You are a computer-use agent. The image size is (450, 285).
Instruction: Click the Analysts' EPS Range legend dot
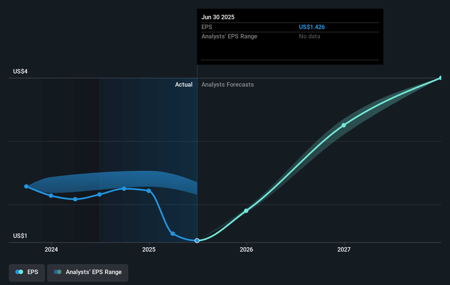point(58,272)
